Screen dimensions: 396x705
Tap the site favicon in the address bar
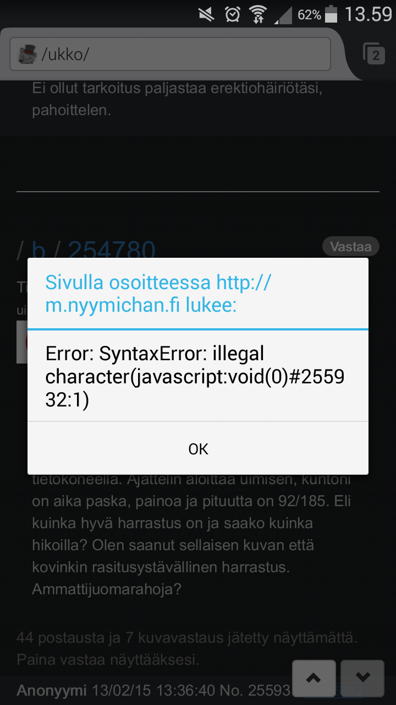click(x=26, y=54)
